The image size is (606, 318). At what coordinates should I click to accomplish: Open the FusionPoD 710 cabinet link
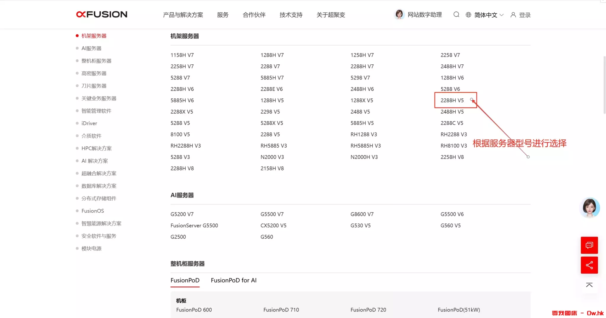pos(281,310)
